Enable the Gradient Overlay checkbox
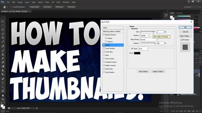Screen dimensions: 202x113 click(x=104, y=62)
